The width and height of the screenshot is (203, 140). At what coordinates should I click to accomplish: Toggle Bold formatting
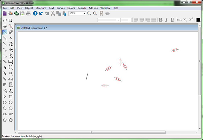pyautogui.click(x=161, y=20)
